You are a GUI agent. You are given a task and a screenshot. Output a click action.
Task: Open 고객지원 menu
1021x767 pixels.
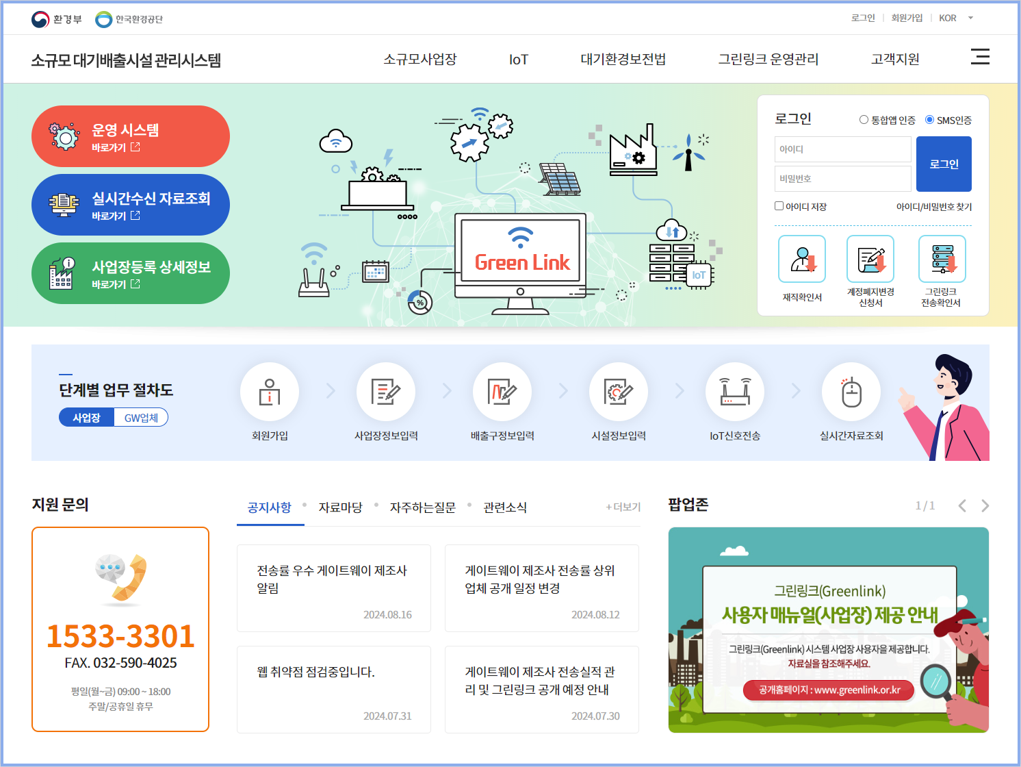click(895, 60)
